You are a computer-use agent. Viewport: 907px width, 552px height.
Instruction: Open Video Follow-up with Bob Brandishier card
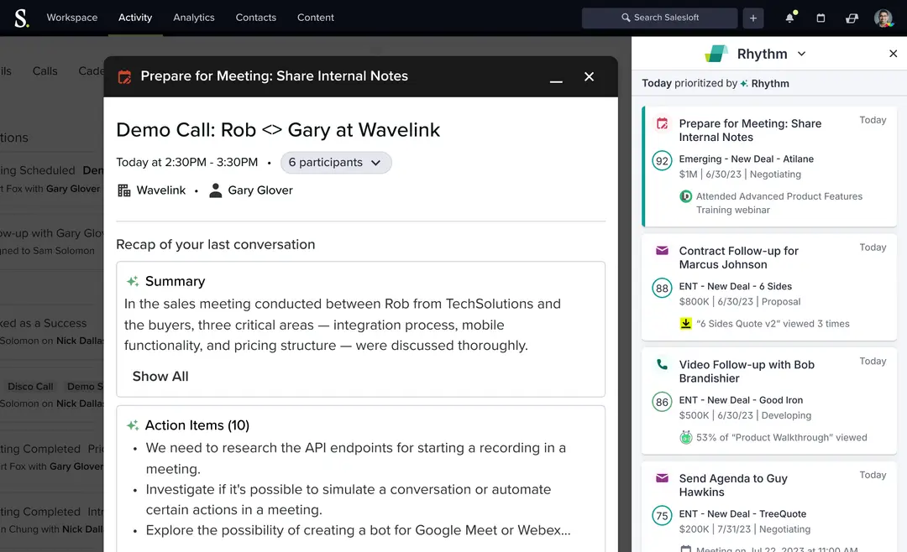pos(769,400)
